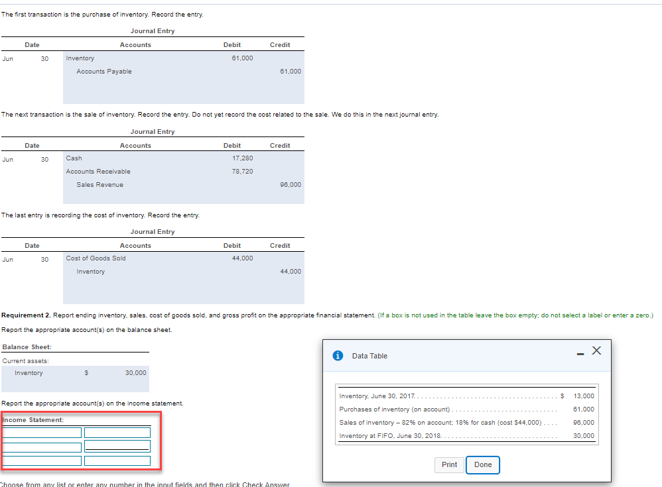
Task: Open the first Income Statement account list
Action: 41,432
